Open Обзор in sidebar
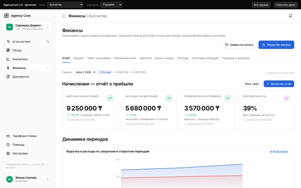 tap(28, 50)
